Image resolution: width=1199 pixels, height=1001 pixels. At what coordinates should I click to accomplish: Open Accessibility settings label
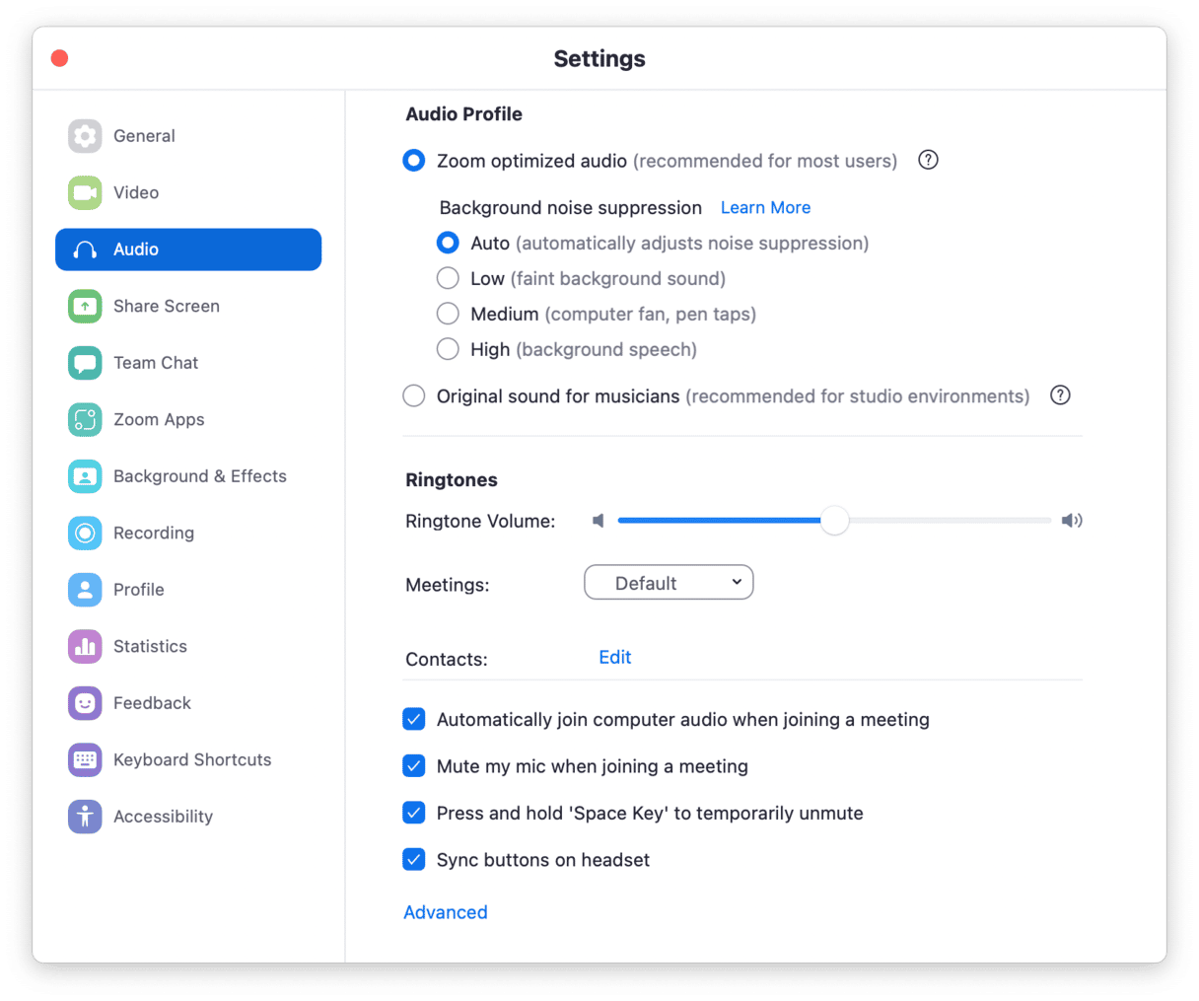pos(163,817)
